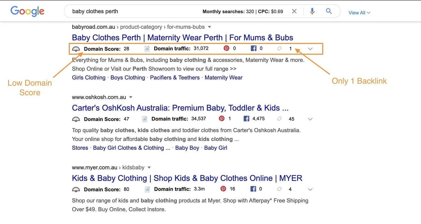Click the www.myer.com.au › kidsbaby breadcrumb
Image resolution: width=421 pixels, height=224 pixels.
(x=108, y=168)
